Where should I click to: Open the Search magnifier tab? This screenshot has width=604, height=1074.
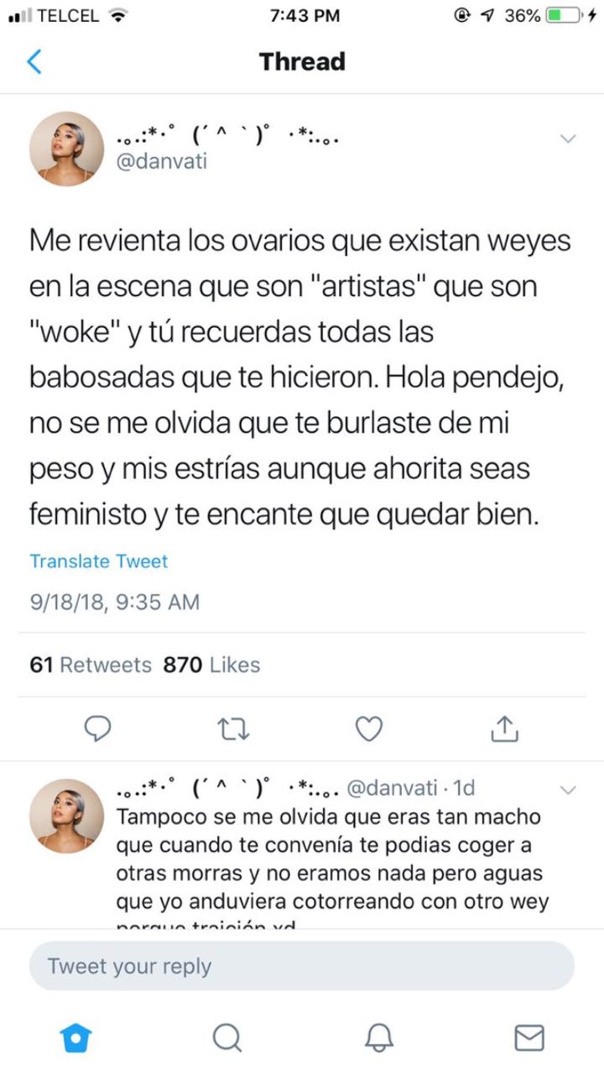pyautogui.click(x=226, y=1039)
